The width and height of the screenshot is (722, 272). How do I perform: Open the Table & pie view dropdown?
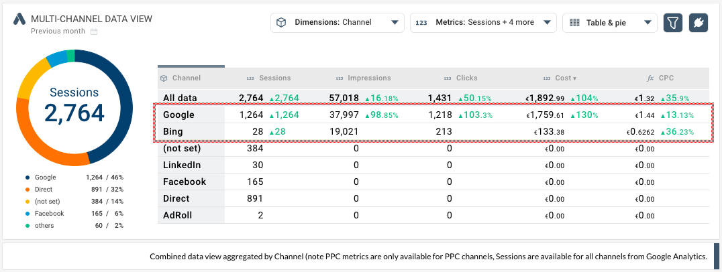610,23
